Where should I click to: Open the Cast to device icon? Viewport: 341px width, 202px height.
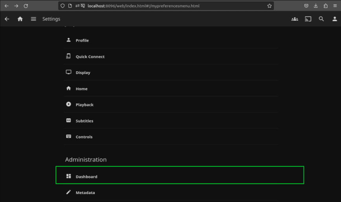308,19
